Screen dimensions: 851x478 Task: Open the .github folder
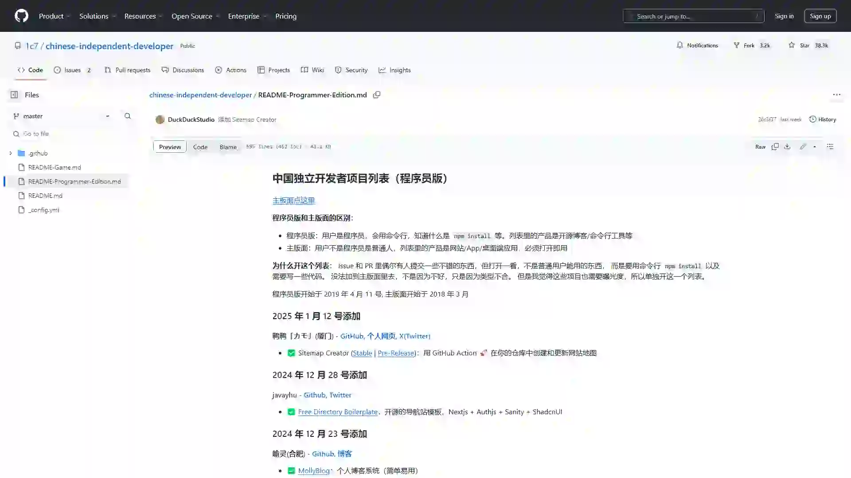[x=38, y=153]
